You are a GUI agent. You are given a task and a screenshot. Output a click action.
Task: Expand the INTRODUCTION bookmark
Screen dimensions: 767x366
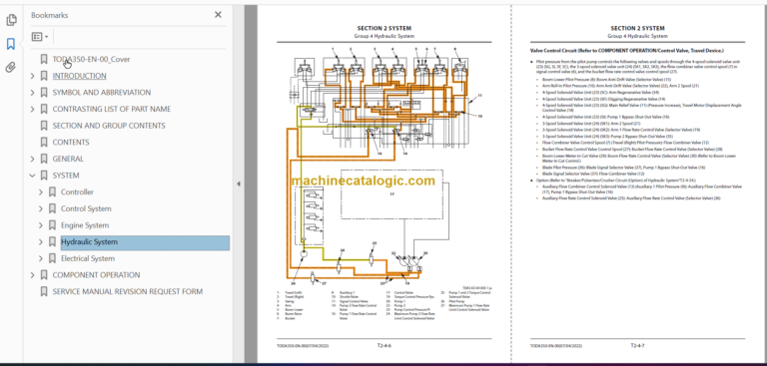(x=33, y=76)
